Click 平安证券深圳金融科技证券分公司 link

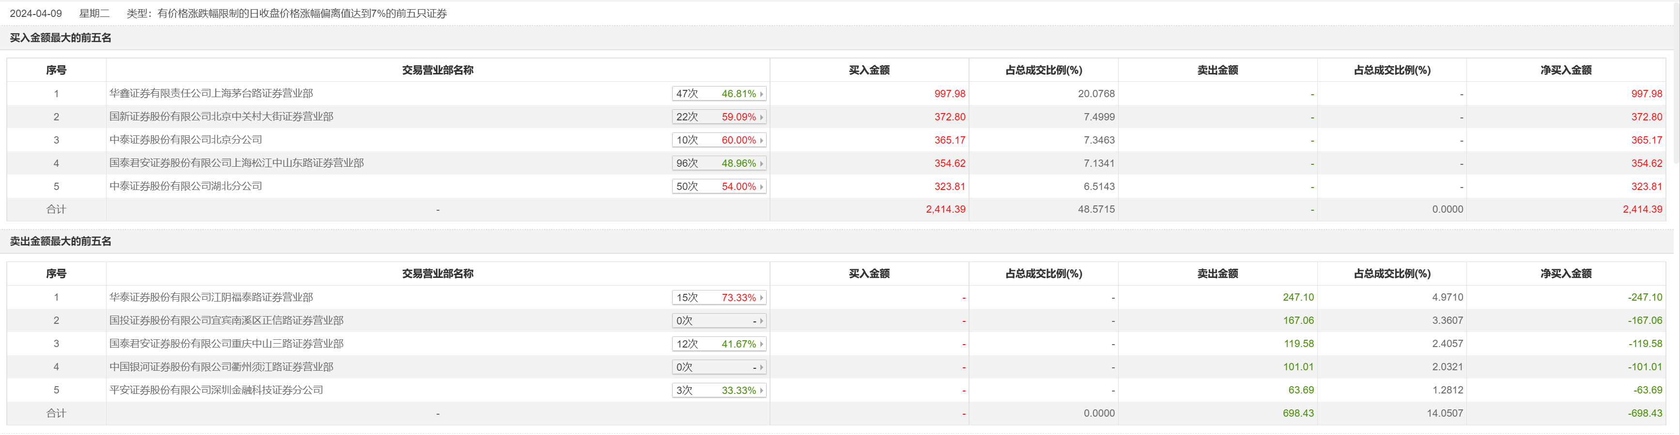[x=216, y=390]
